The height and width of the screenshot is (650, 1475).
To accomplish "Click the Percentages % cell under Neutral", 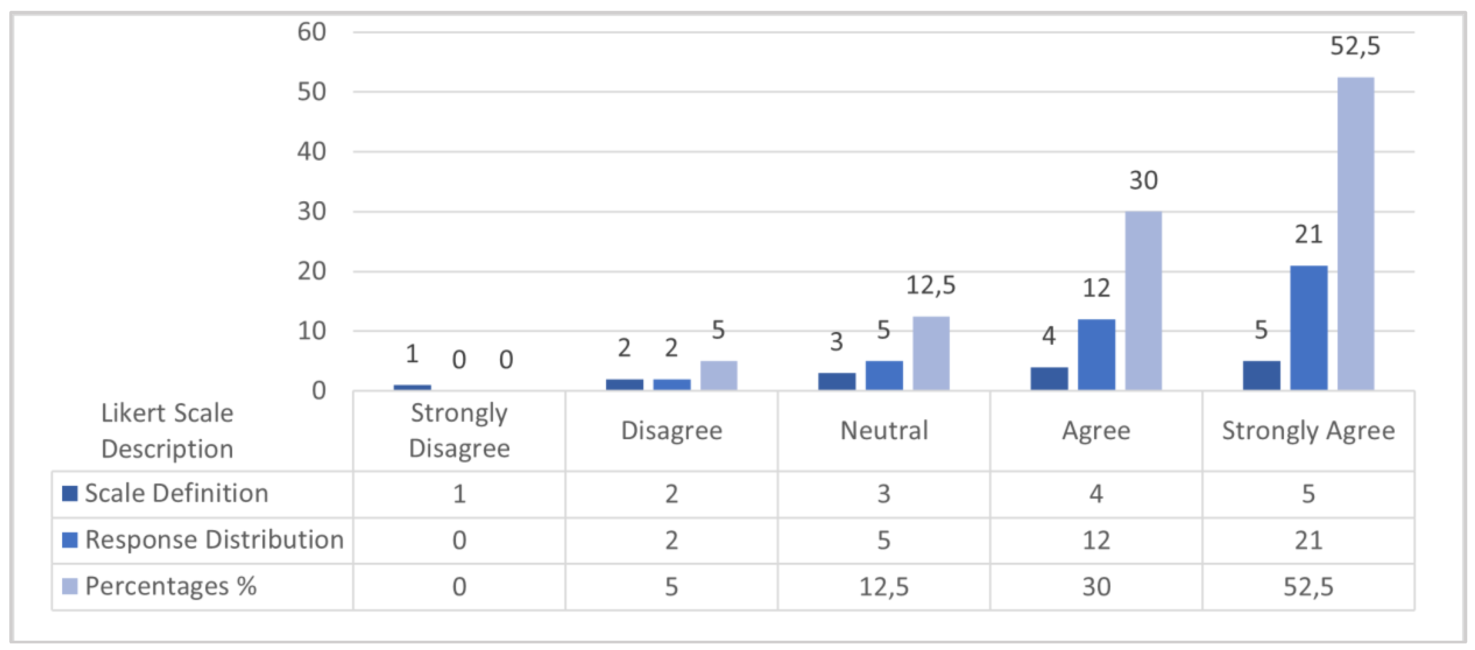I will click(x=883, y=586).
